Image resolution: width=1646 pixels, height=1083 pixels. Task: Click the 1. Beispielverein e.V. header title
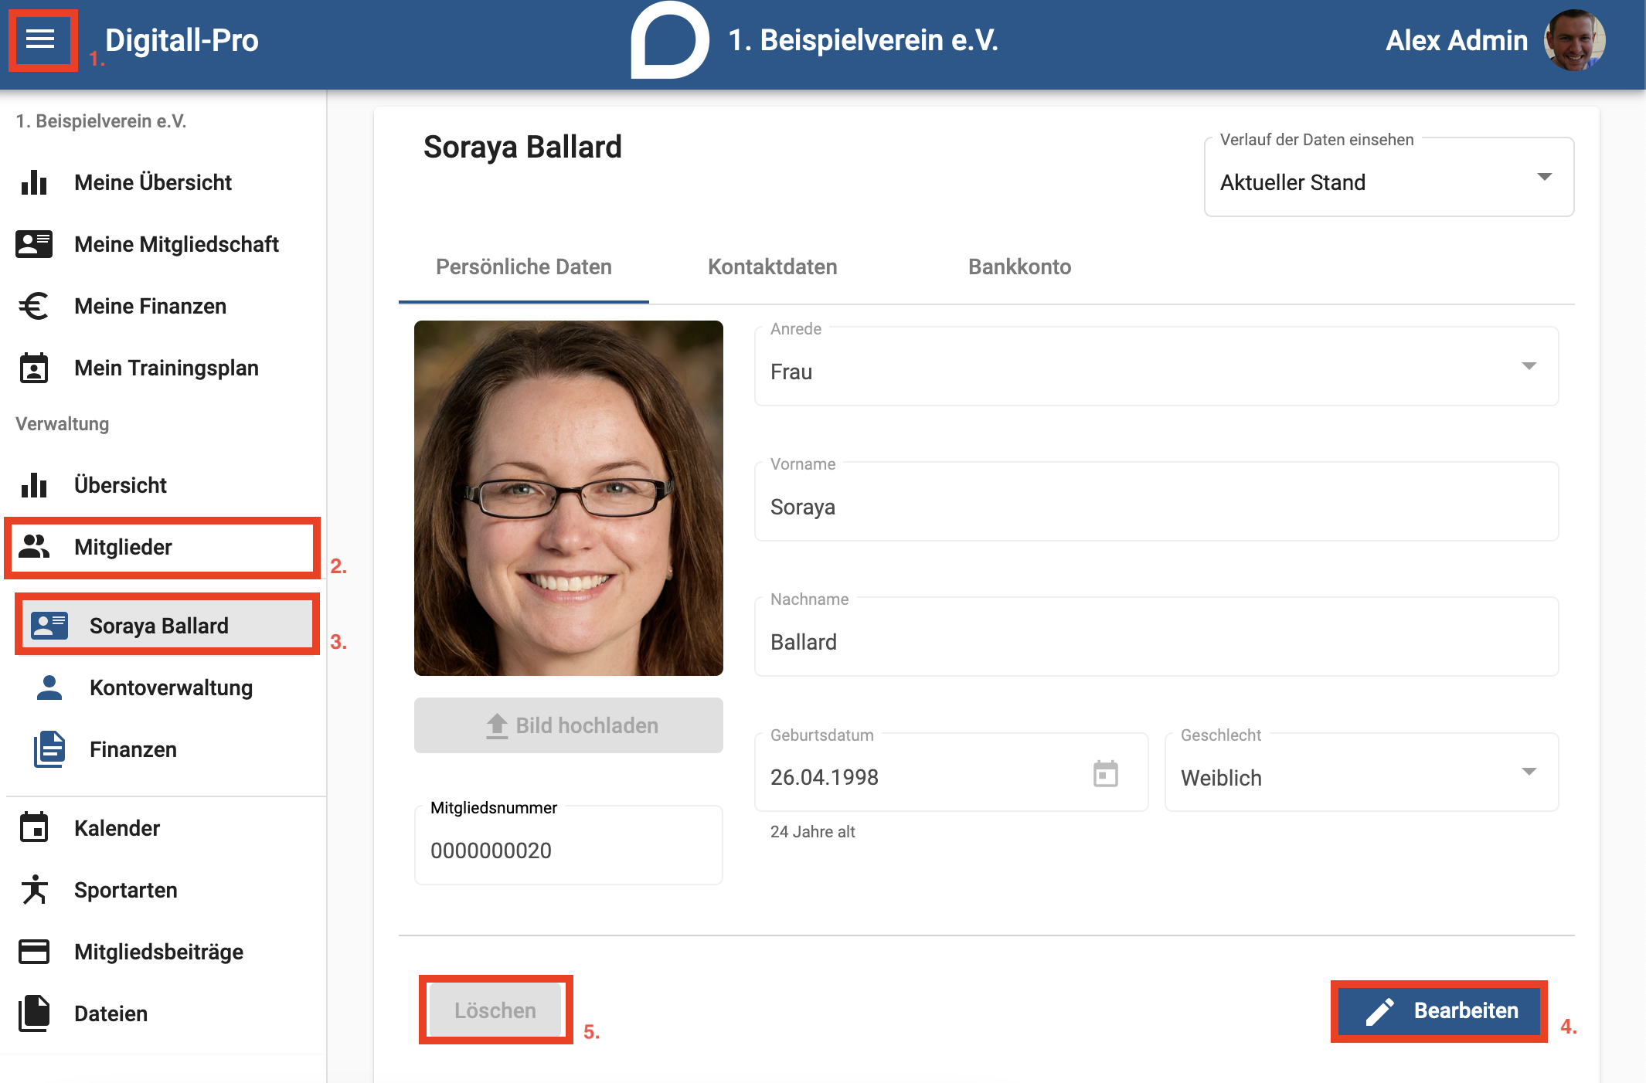click(863, 40)
